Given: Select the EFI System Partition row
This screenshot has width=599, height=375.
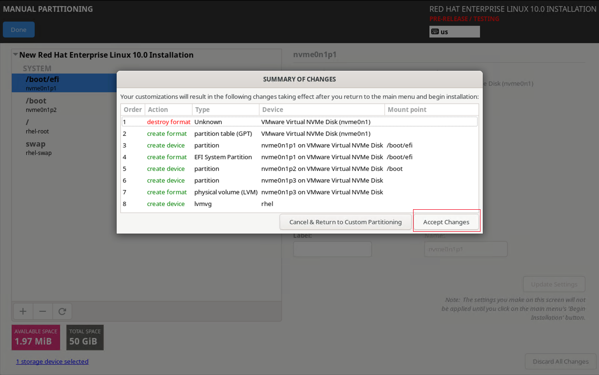Looking at the screenshot, I should click(x=300, y=157).
